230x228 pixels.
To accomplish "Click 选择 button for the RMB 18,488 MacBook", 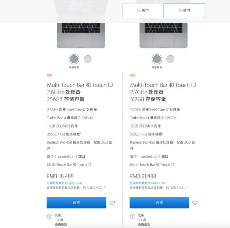I will coord(76,203).
